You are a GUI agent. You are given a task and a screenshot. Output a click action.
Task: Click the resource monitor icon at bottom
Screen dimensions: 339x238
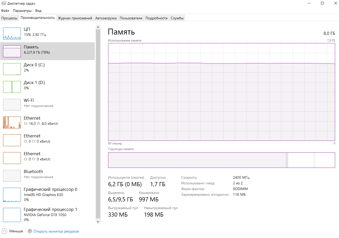(30, 231)
